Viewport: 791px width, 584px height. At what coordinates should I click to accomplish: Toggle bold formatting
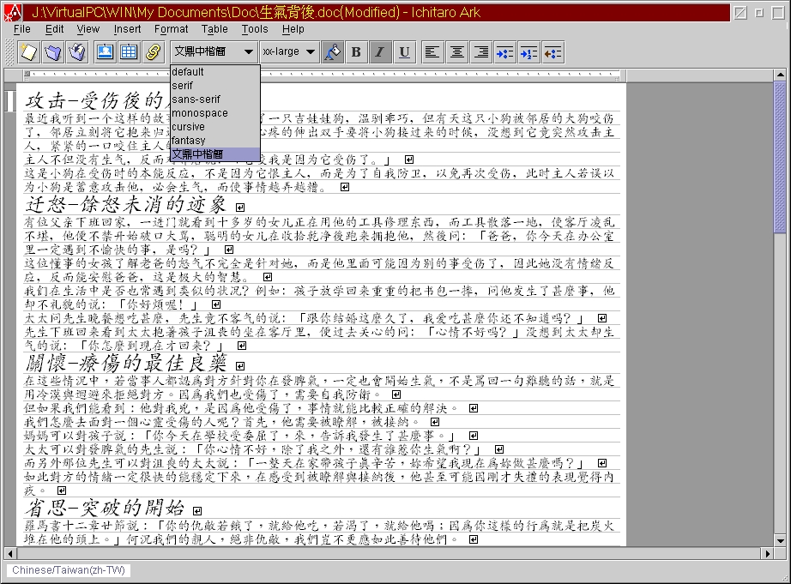(356, 52)
